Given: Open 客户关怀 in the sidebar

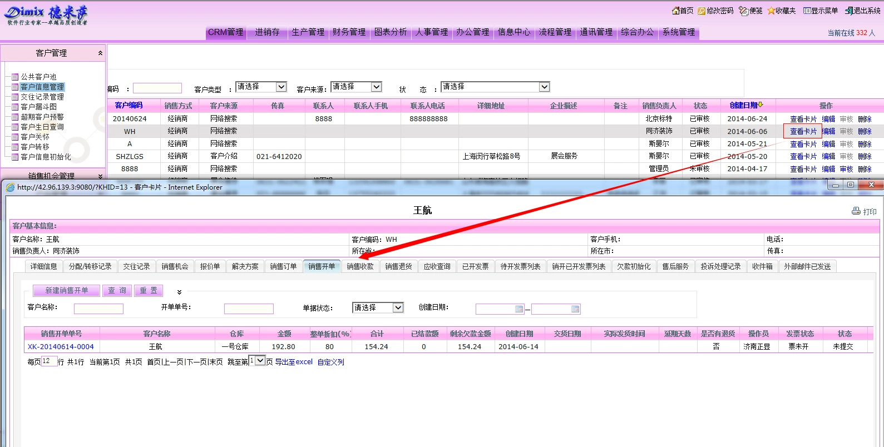Looking at the screenshot, I should pos(35,137).
